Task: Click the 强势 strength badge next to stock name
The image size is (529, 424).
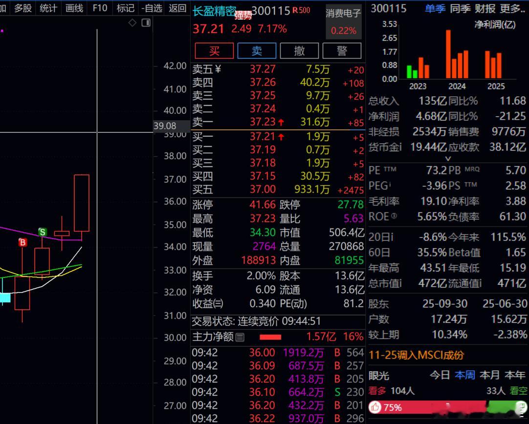Action: pyautogui.click(x=242, y=15)
